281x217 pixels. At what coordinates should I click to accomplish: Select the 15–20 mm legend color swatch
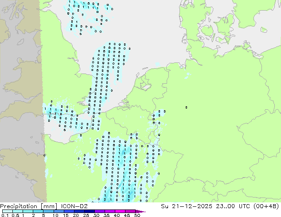click(x=69, y=211)
